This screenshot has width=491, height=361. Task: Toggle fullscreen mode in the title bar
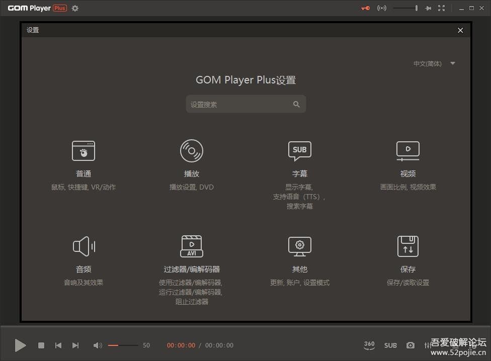tap(441, 8)
